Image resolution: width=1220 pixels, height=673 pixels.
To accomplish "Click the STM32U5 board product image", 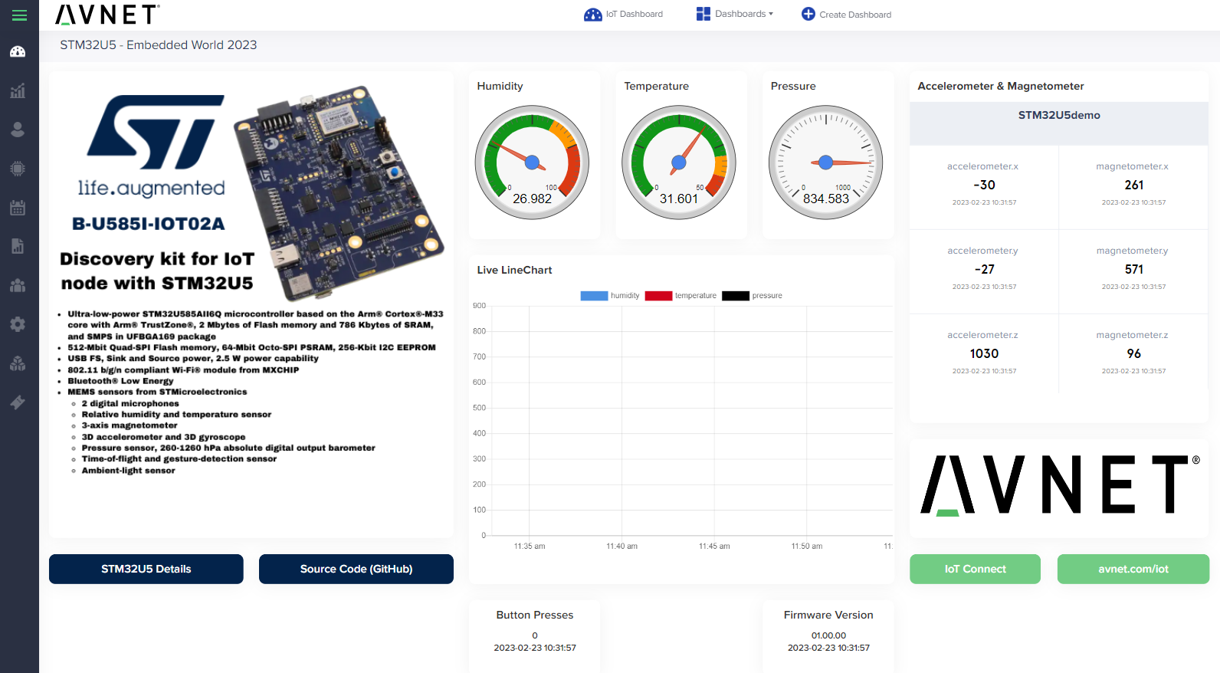I will [339, 193].
